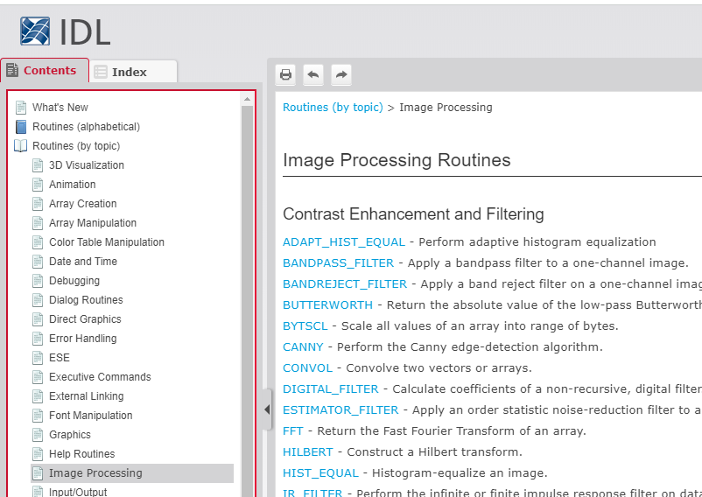
Task: Open the Direct Graphics topic
Action: click(85, 319)
